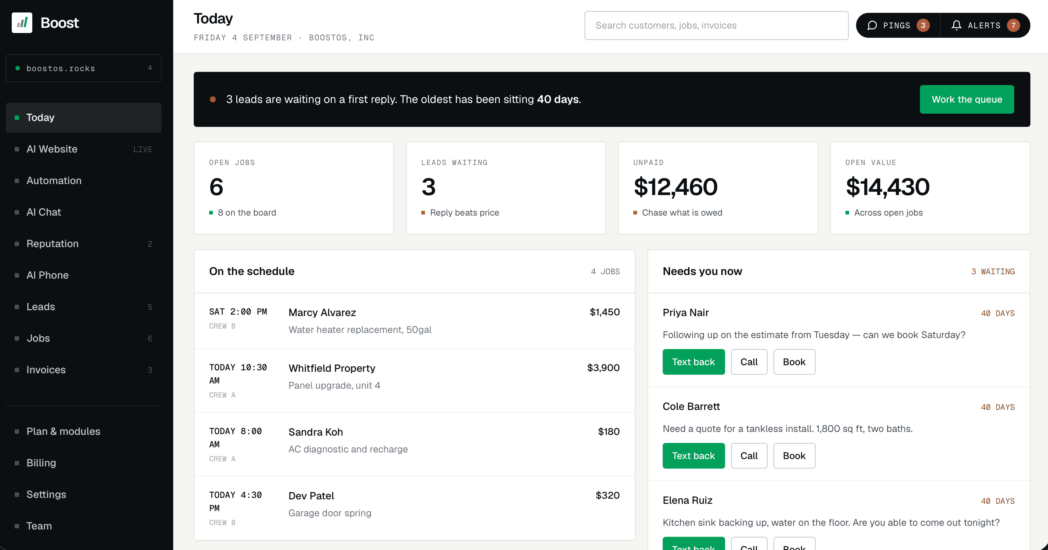The height and width of the screenshot is (550, 1048).
Task: Open AI Chat in the sidebar
Action: (83, 212)
